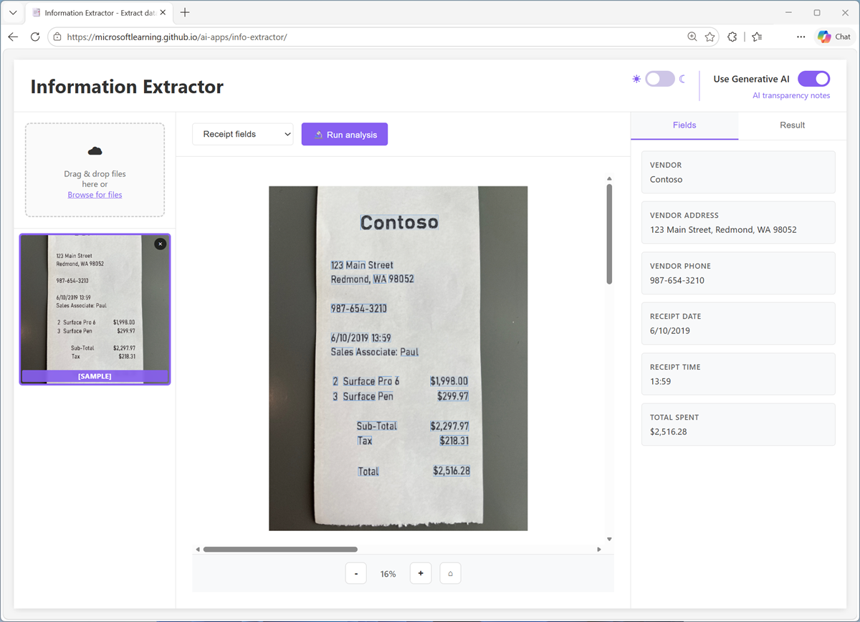Click the highlighted $2,516.28 total on the receipt
Screen dimensions: 860x622
point(451,471)
